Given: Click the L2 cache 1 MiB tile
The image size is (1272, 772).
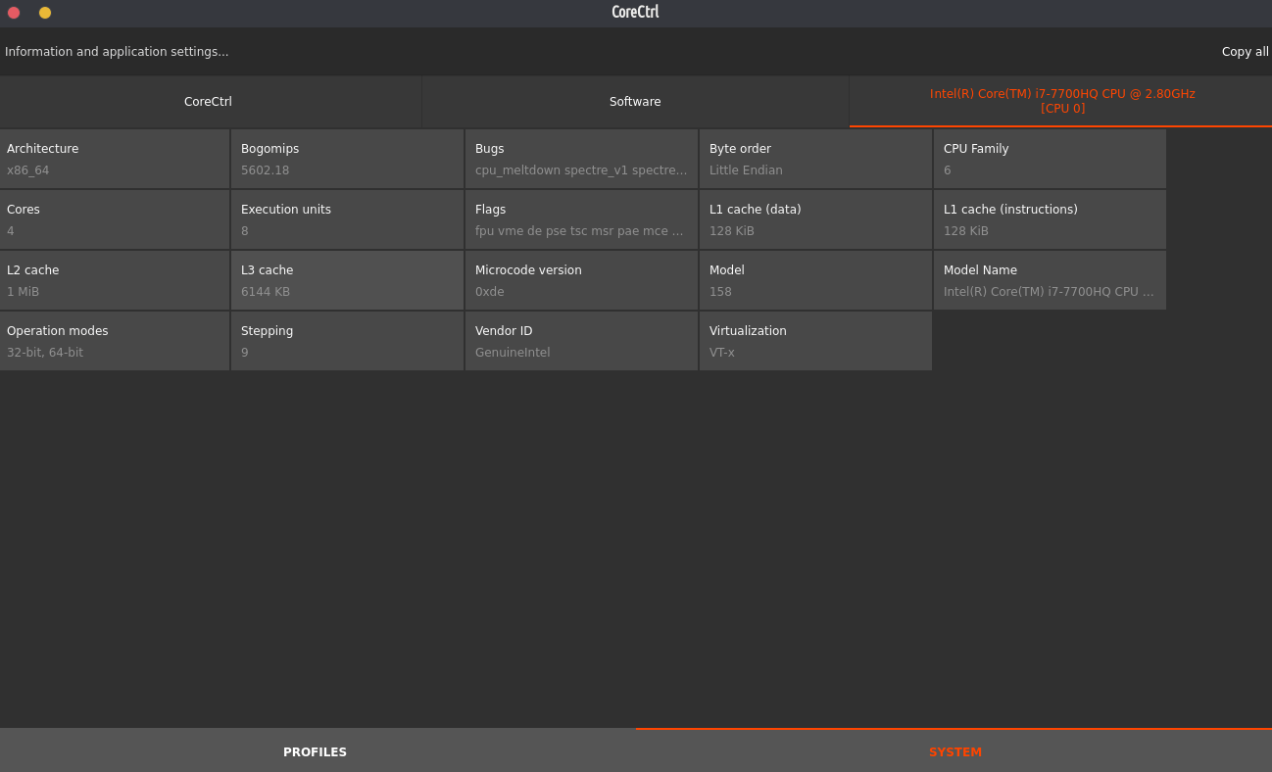Looking at the screenshot, I should point(115,280).
